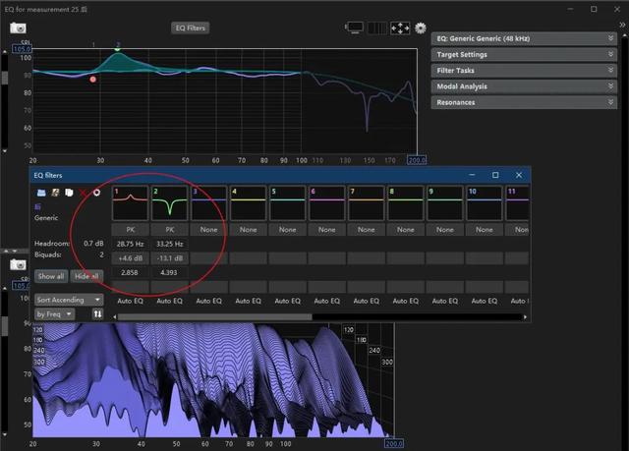Open by Freq sort dropdown

(55, 313)
